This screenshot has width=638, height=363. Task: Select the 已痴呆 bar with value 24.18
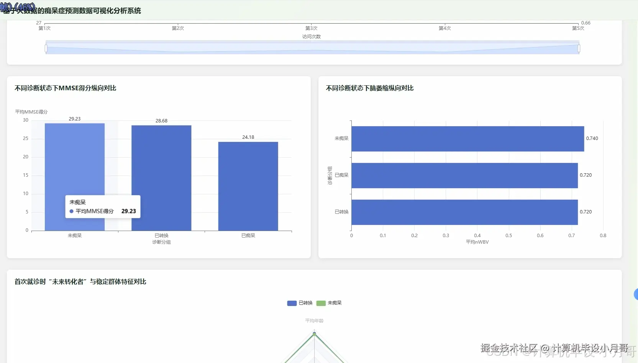pyautogui.click(x=248, y=186)
